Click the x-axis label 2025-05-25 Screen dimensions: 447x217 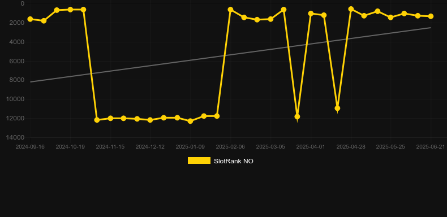pyautogui.click(x=390, y=147)
